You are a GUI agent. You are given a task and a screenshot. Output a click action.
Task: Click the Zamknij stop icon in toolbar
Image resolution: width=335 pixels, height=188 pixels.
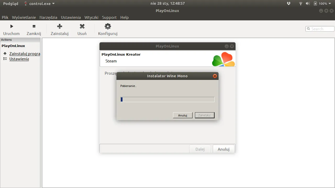34,26
